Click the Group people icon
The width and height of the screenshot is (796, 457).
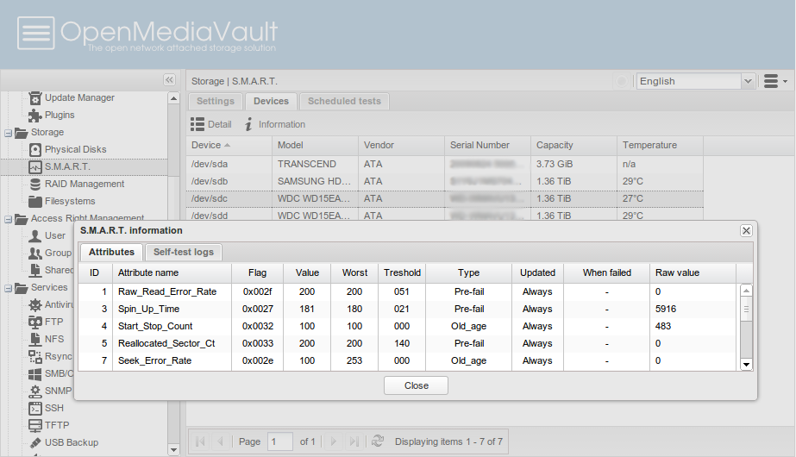tap(35, 253)
